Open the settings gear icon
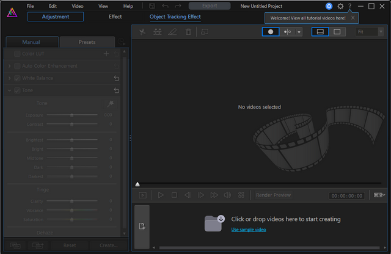The width and height of the screenshot is (391, 254). [x=340, y=6]
